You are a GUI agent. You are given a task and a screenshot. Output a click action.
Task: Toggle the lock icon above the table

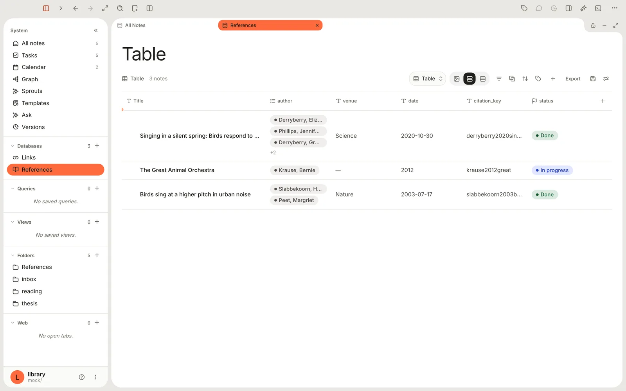click(x=593, y=25)
